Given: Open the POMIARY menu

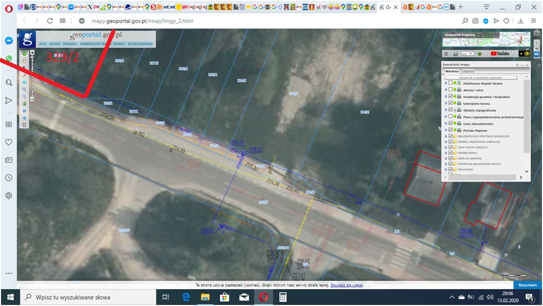Looking at the screenshot, I should point(70,44).
